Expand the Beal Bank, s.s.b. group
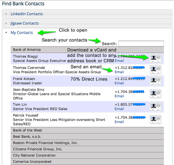 (87, 136)
